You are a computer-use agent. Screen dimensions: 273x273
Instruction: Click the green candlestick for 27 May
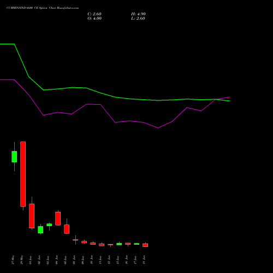(x=14, y=157)
